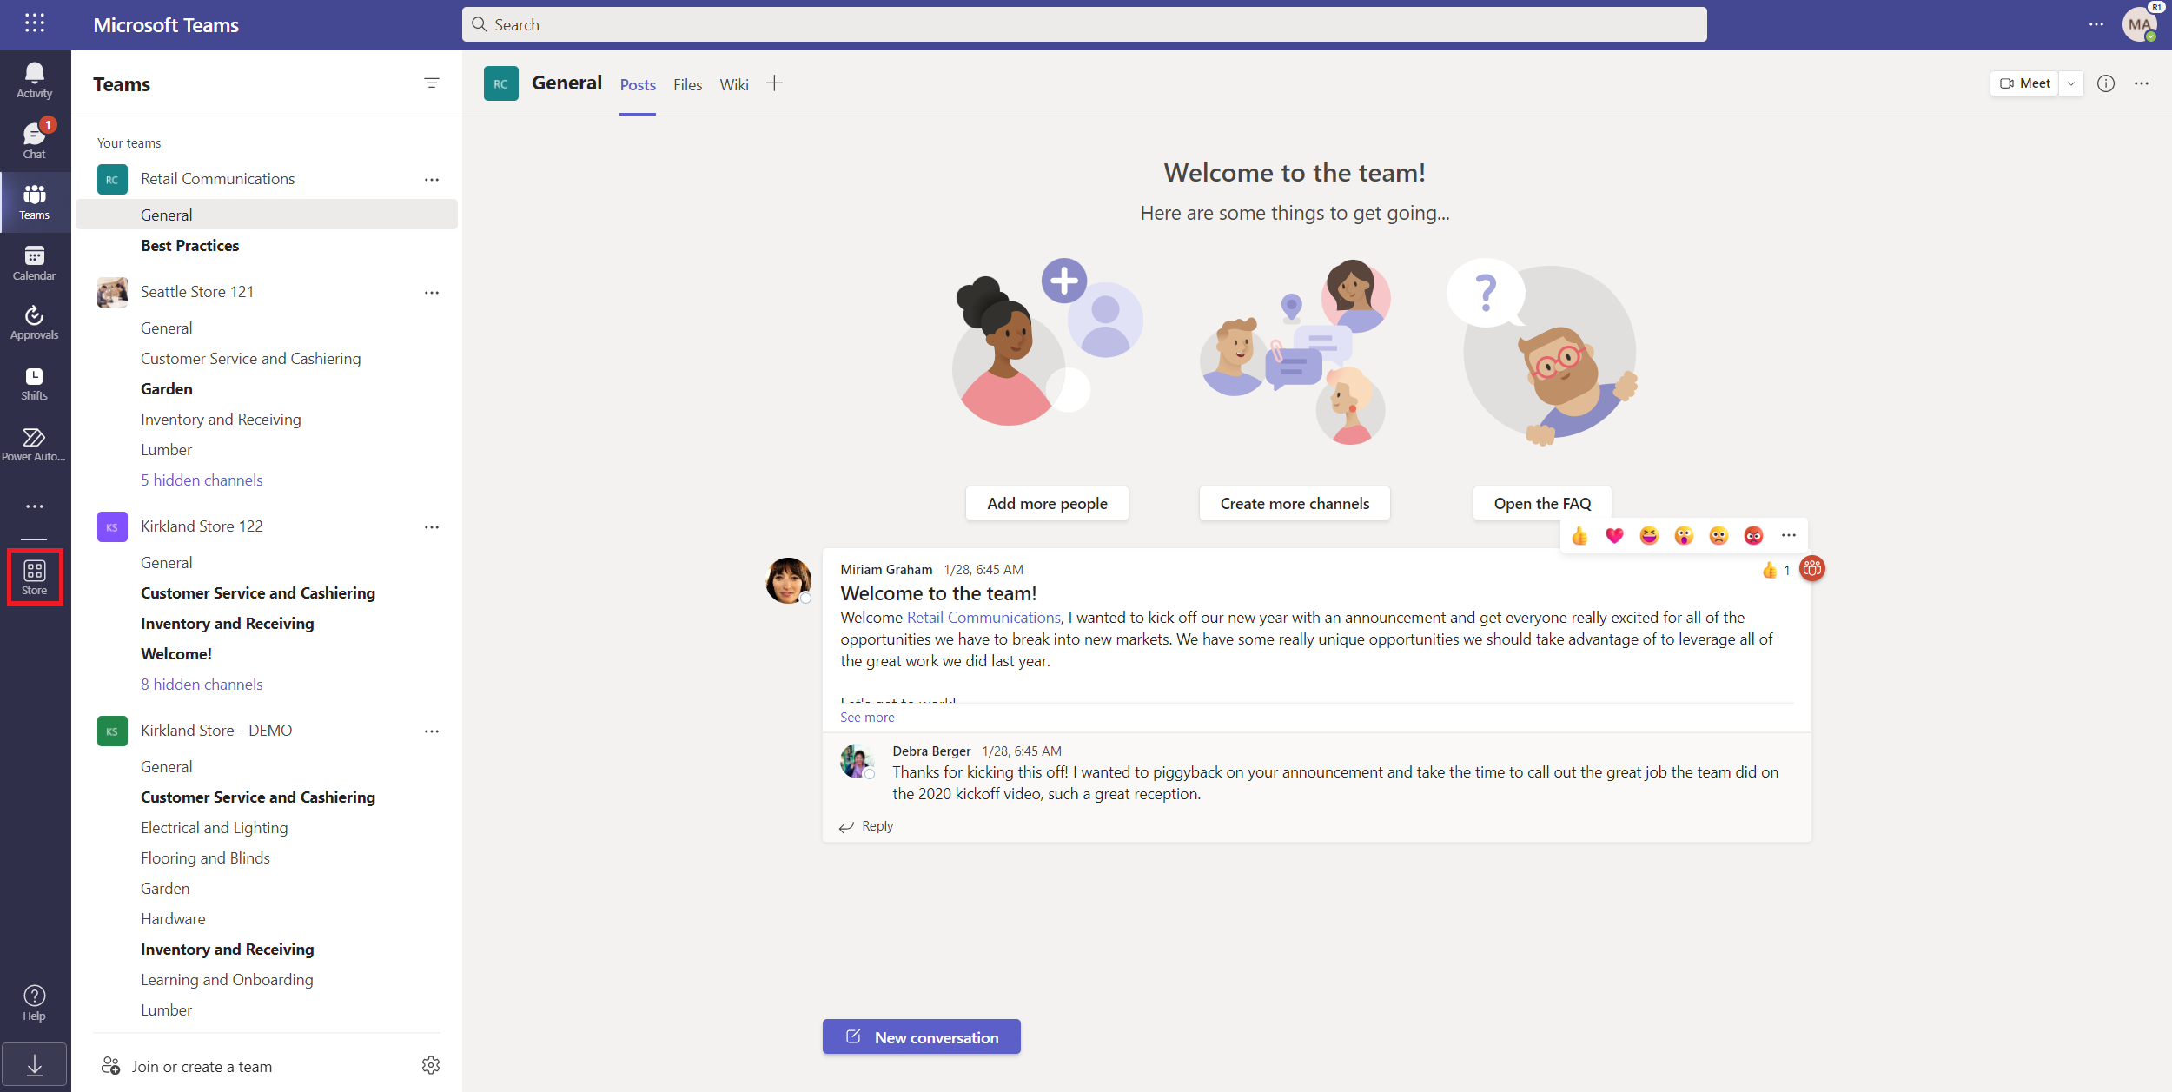Viewport: 2172px width, 1092px height.
Task: Open the Shifts app
Action: pos(35,383)
